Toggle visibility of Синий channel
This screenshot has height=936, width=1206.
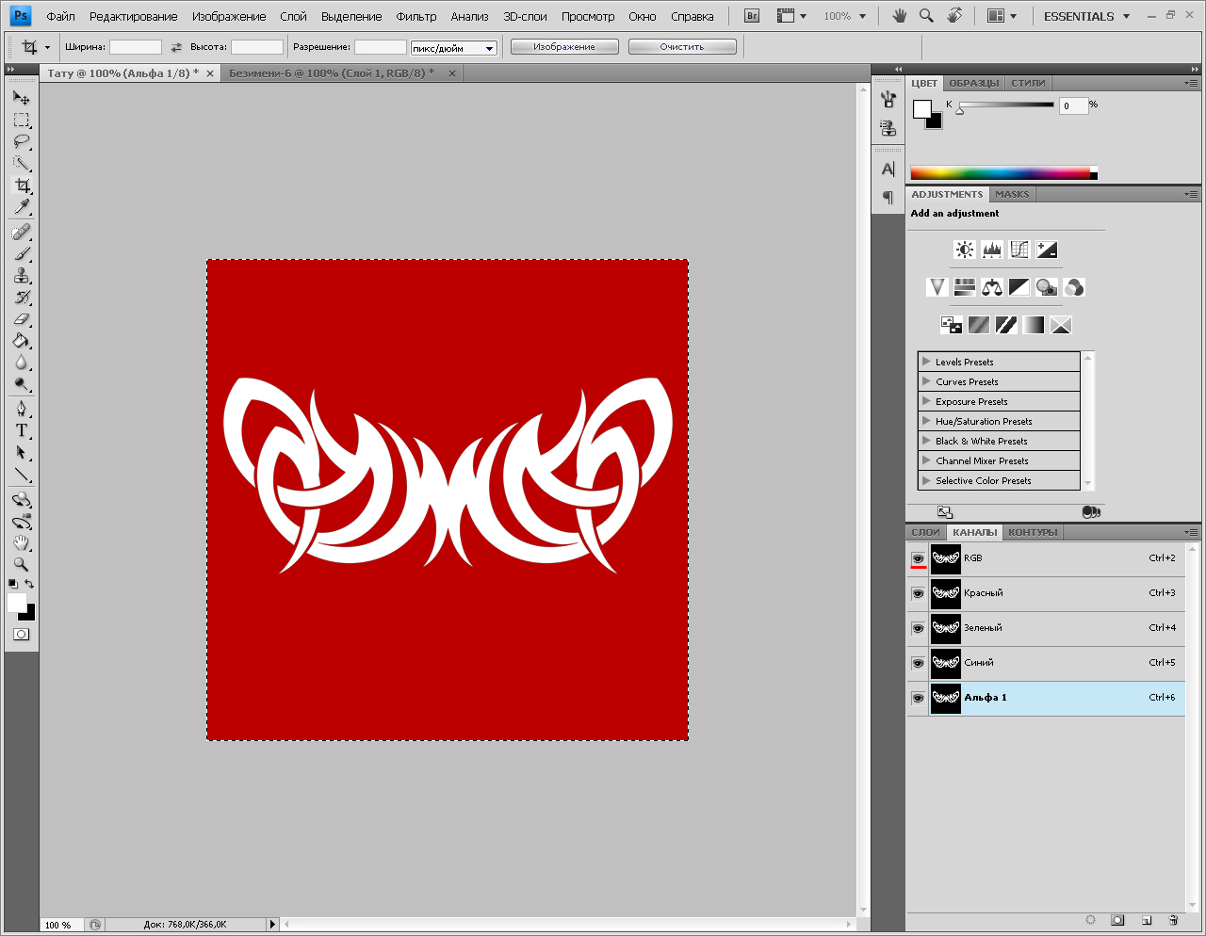pos(918,663)
